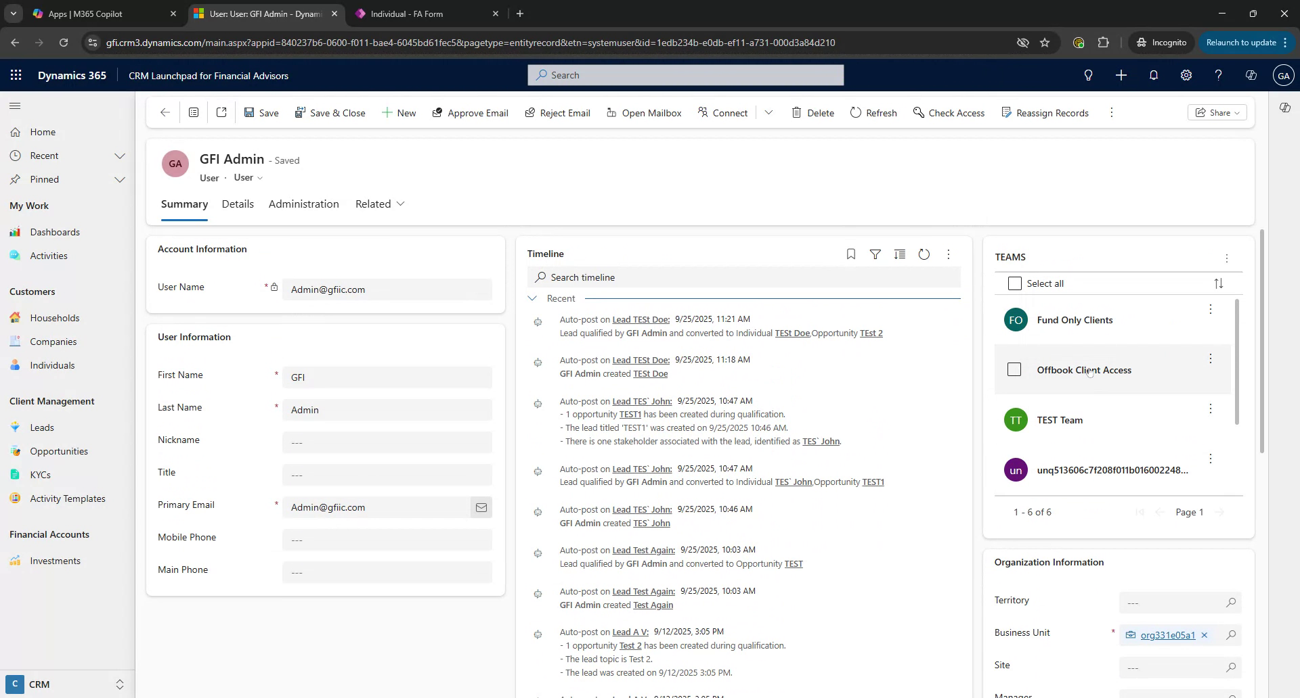
Task: Open the org331e05a1 business unit link
Action: [1167, 635]
